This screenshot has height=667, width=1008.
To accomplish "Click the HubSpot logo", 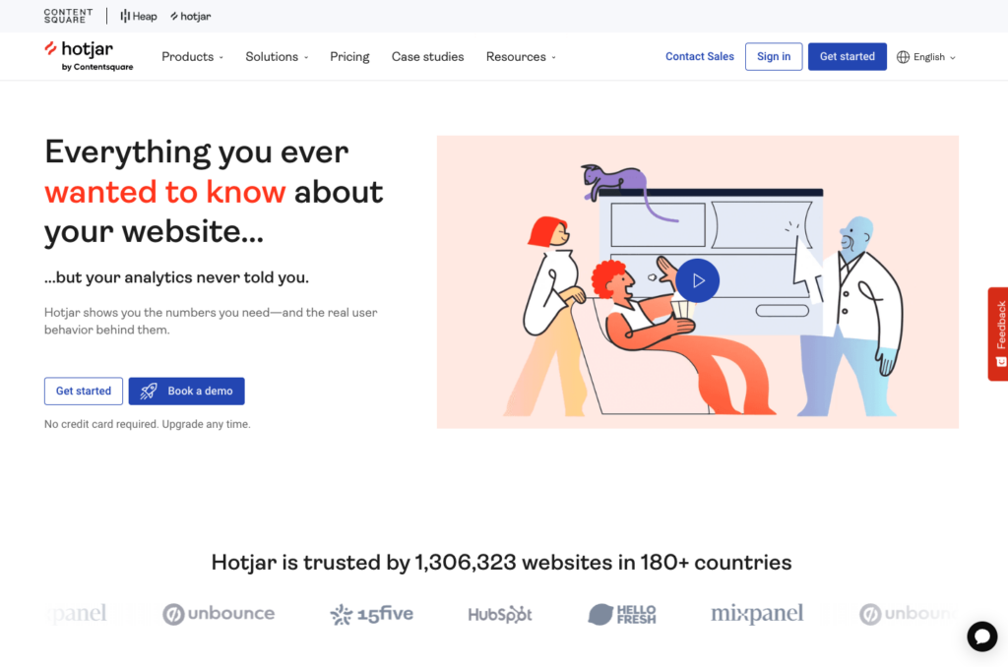I will [499, 614].
